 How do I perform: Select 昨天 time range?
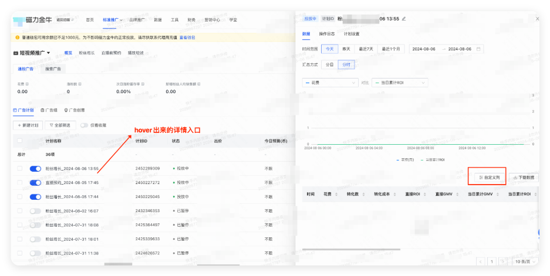[x=346, y=49]
